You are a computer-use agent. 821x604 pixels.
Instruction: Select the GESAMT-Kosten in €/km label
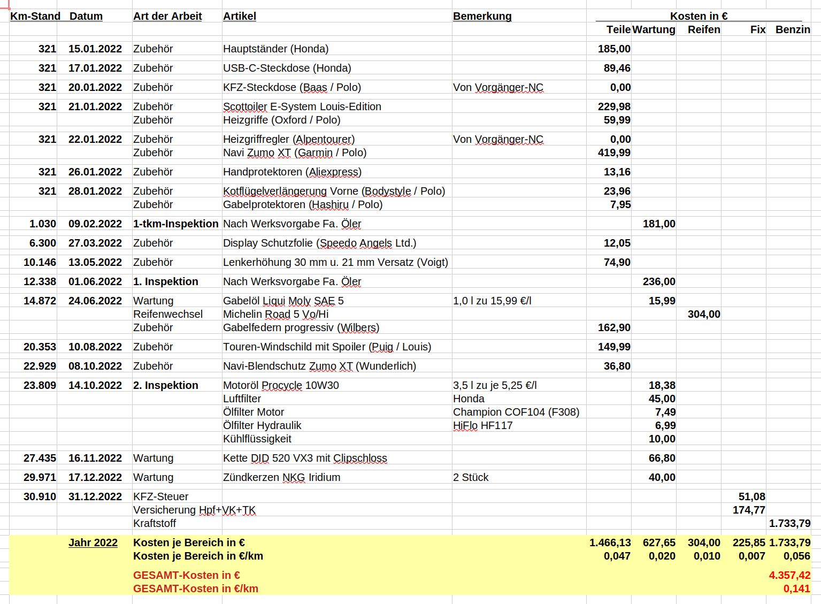[195, 588]
